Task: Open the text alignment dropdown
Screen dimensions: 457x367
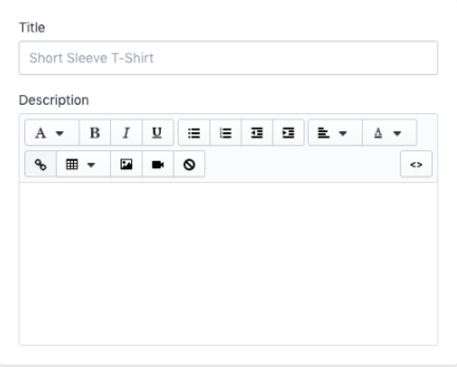Action: pyautogui.click(x=335, y=133)
